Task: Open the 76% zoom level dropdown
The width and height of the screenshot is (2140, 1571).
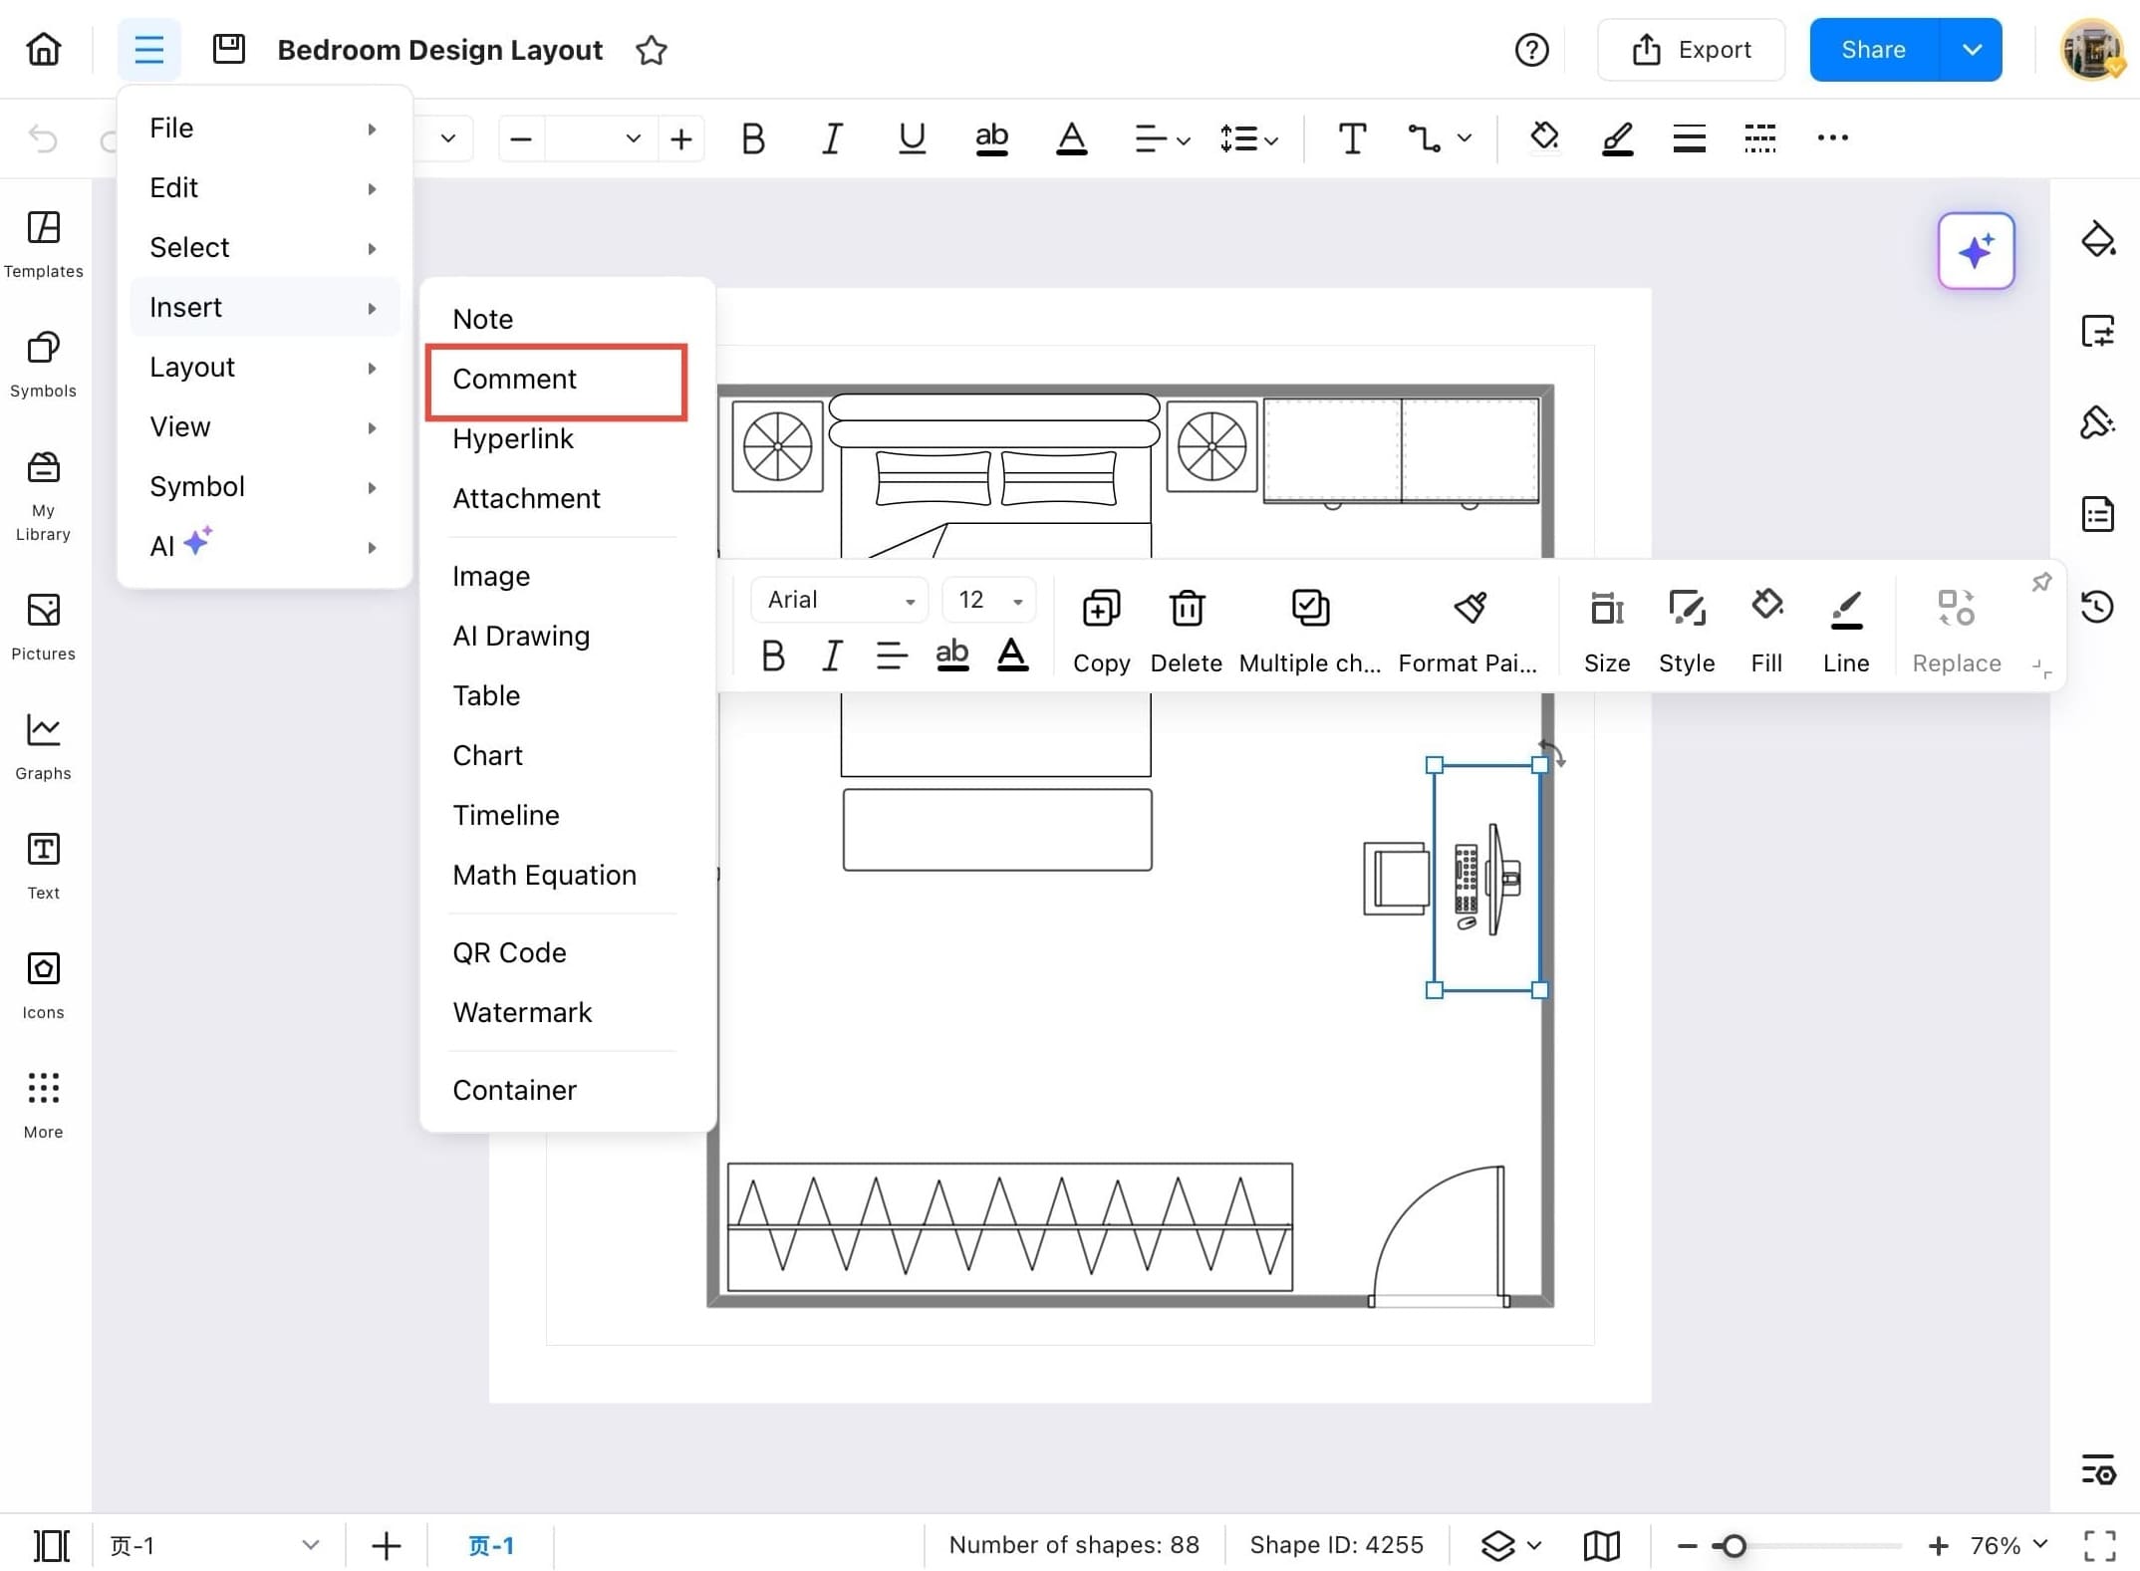Action: coord(2009,1545)
